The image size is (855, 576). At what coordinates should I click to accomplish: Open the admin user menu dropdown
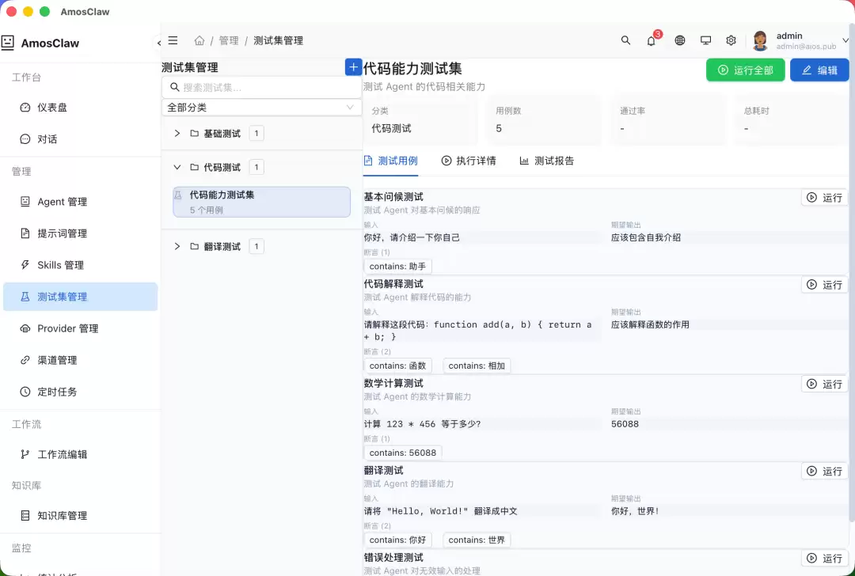coord(801,40)
